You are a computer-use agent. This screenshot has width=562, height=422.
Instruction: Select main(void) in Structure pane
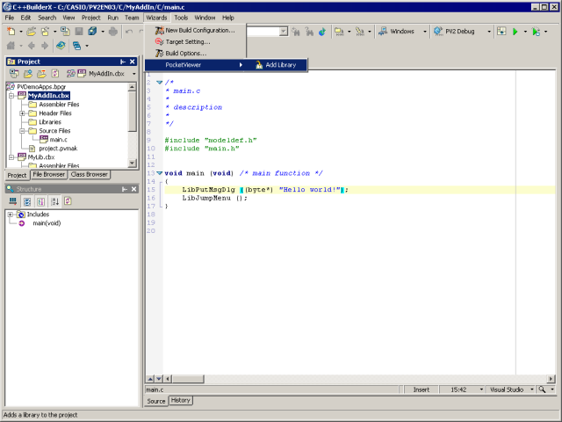pos(47,223)
